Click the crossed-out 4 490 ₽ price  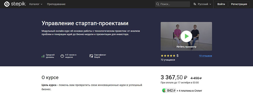[196, 78]
